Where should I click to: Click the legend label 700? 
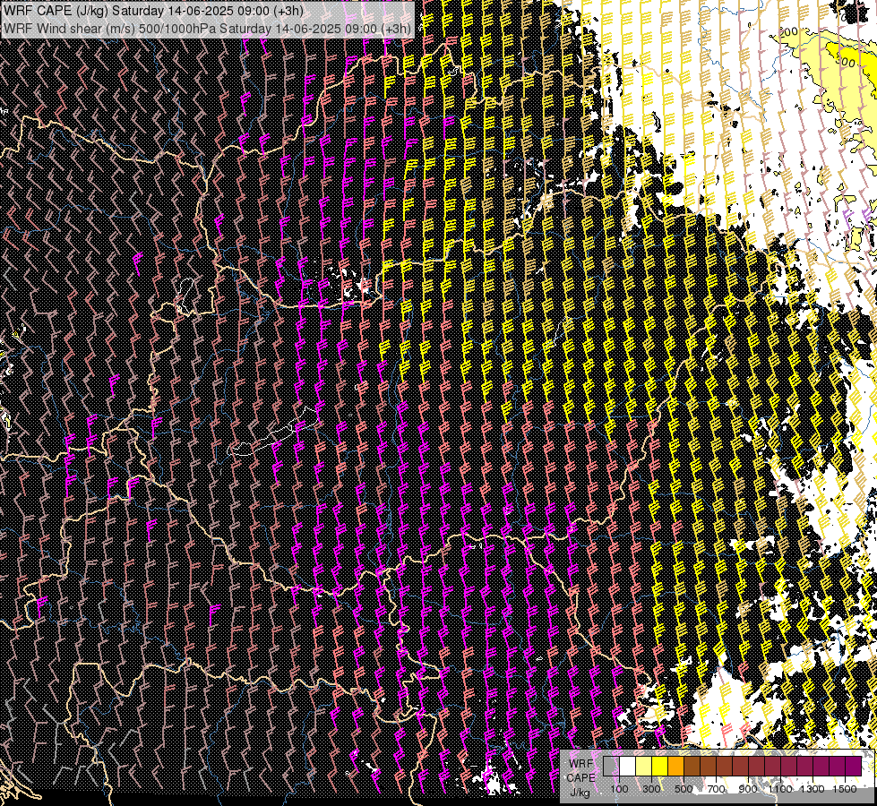716,789
